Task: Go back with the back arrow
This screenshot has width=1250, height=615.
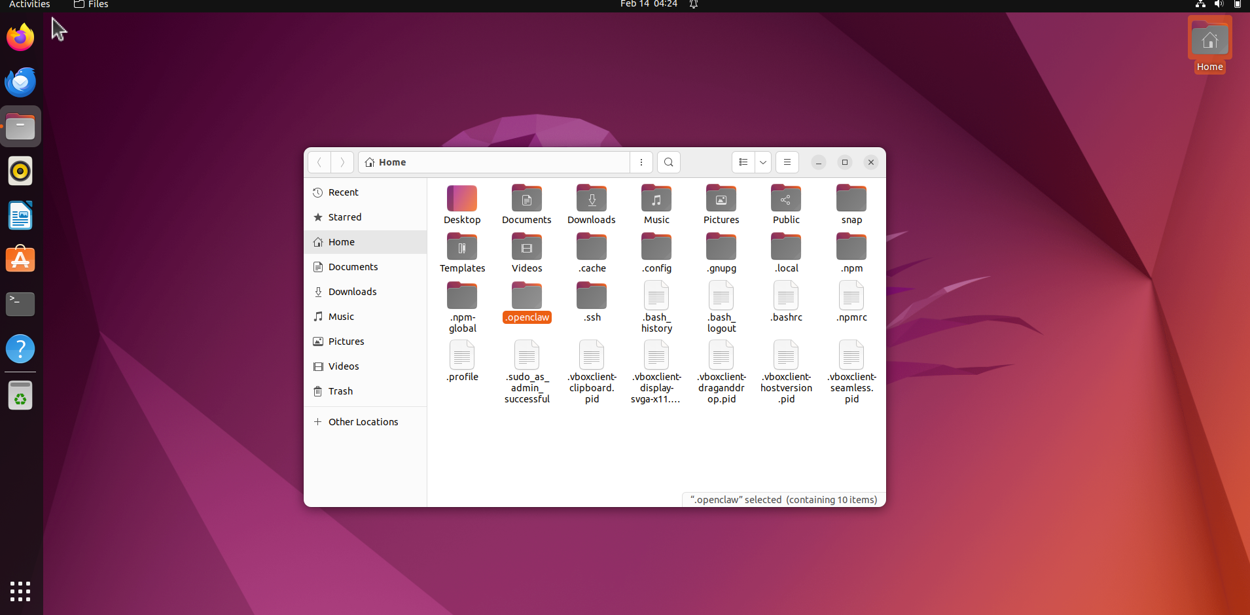Action: [319, 162]
